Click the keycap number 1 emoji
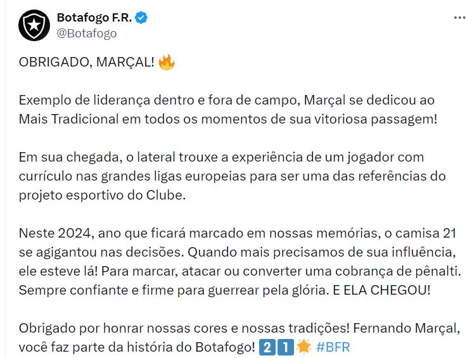This screenshot has height=358, width=467. click(286, 347)
